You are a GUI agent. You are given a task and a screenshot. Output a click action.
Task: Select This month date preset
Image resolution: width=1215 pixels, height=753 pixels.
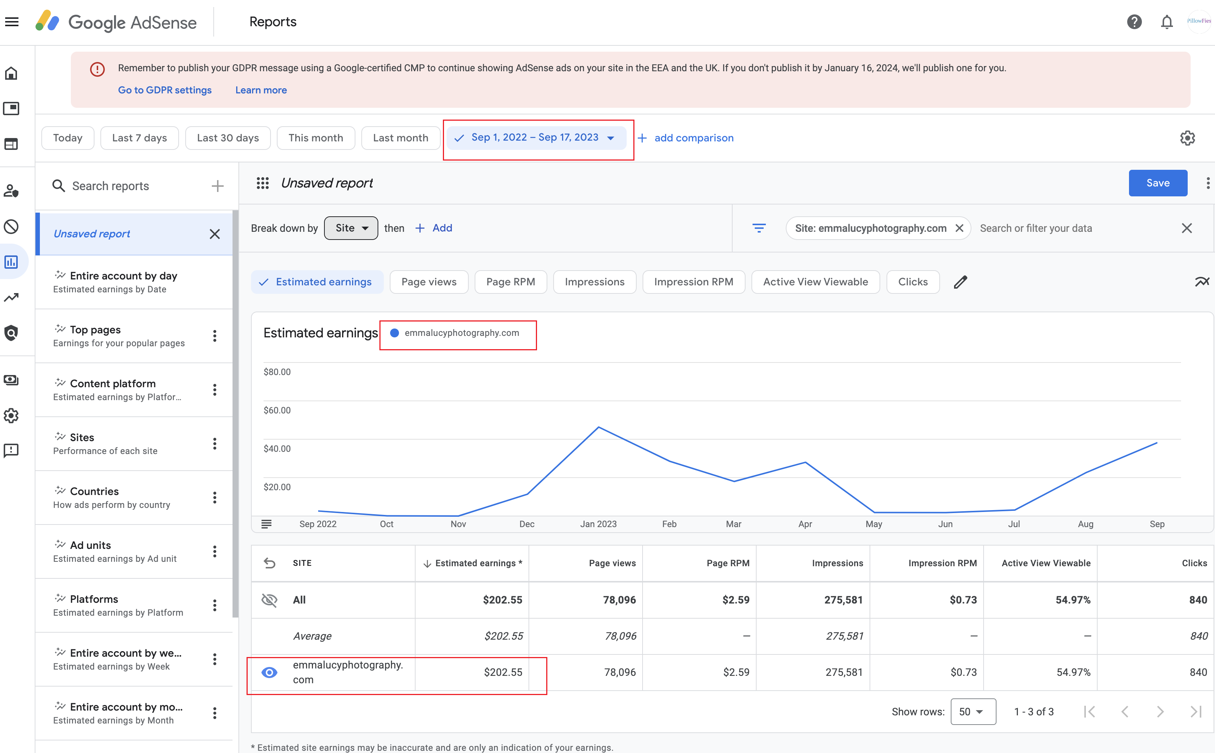pyautogui.click(x=316, y=138)
